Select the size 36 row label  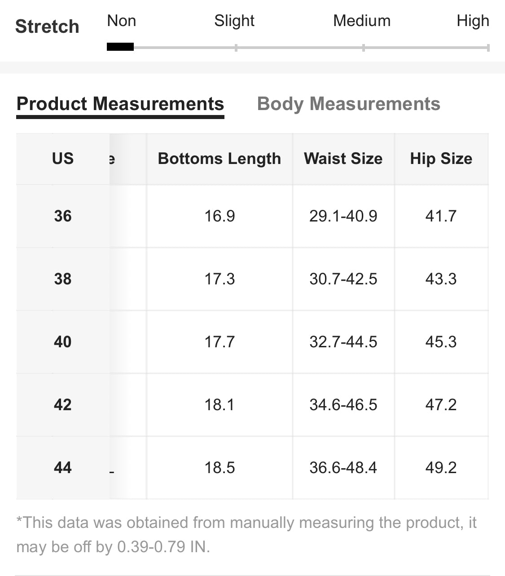click(x=62, y=216)
